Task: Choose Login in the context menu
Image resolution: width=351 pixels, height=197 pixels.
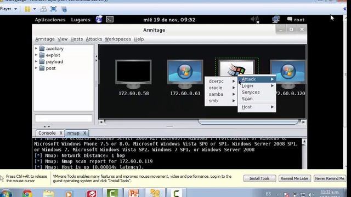Action: click(257, 86)
